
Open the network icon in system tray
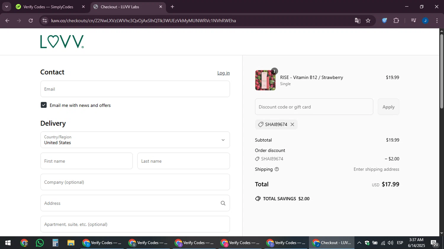pyautogui.click(x=383, y=243)
